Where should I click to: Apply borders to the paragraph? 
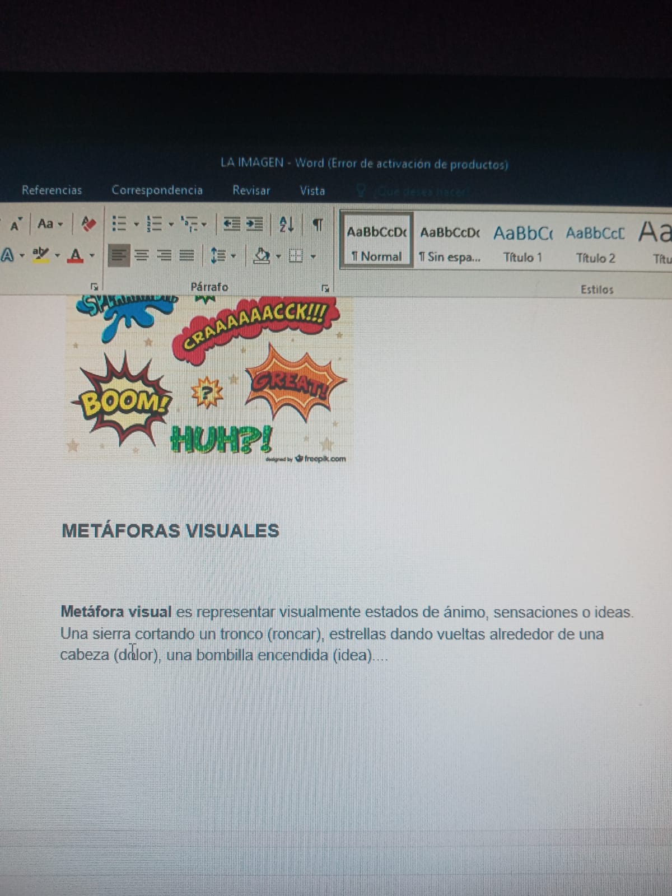(296, 256)
